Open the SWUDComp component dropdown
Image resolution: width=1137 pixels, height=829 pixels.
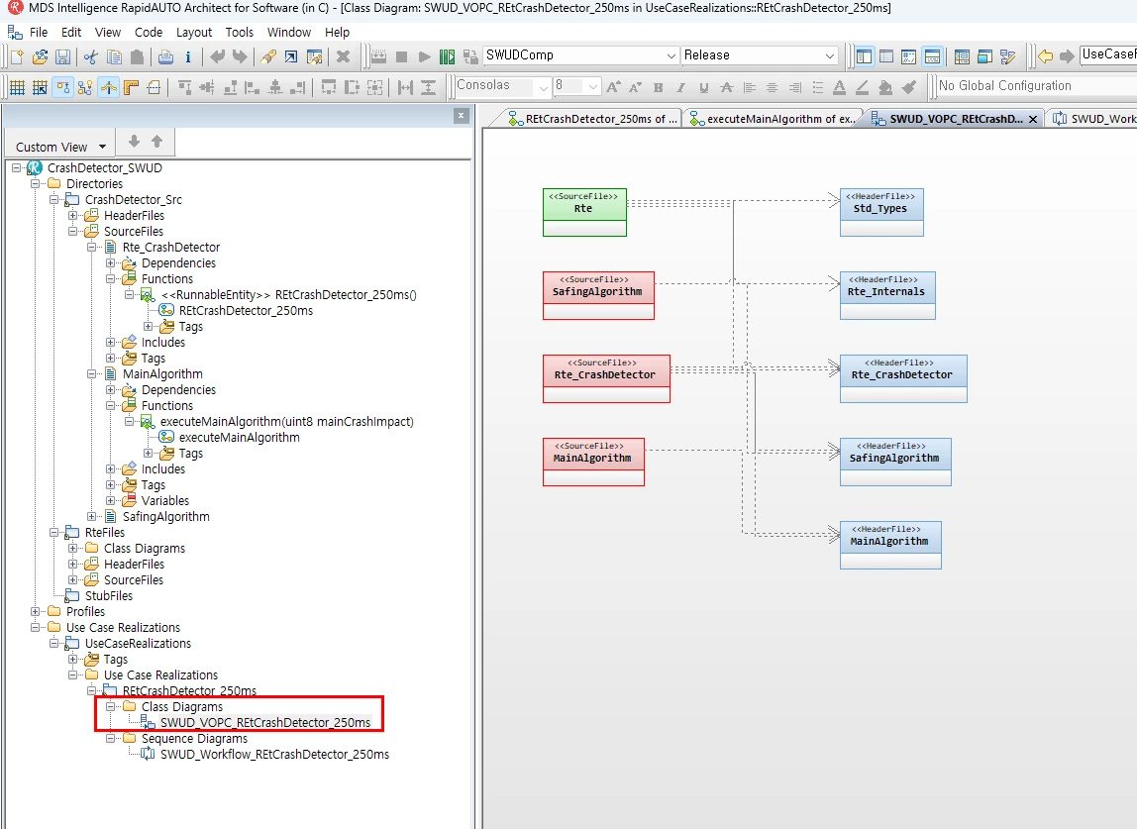[x=671, y=55]
